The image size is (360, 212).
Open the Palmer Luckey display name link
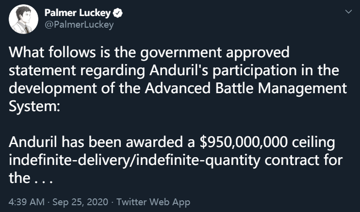pos(77,13)
